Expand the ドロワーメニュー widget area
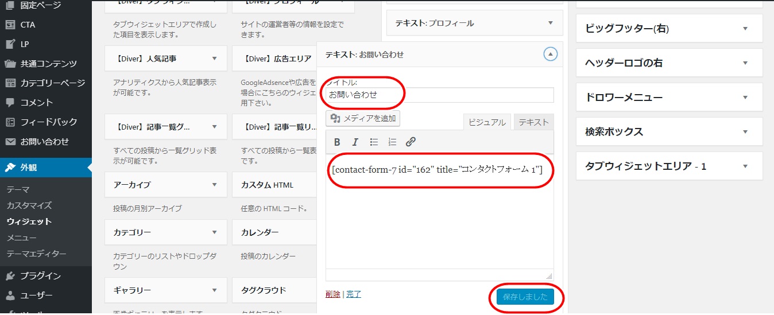Screen dimensions: 774x315 [745, 98]
